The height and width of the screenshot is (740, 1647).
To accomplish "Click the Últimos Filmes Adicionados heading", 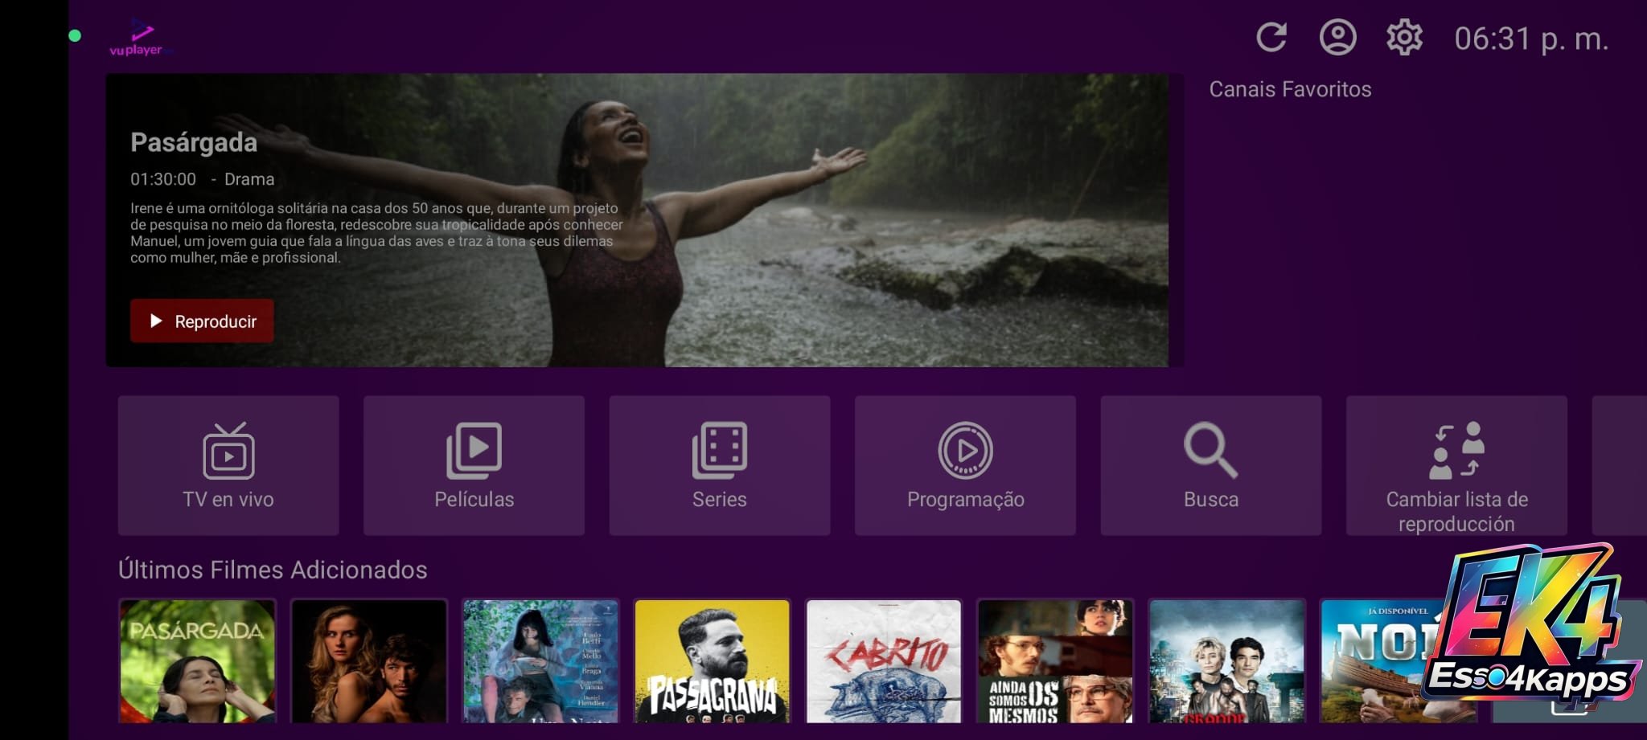I will pyautogui.click(x=273, y=570).
